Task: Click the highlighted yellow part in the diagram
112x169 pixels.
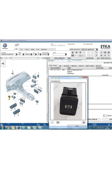Action: (x=9, y=97)
